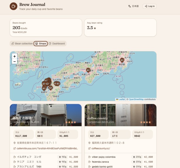Click the Beans bought 203 kinds card
The width and height of the screenshot is (180, 168).
pyautogui.click(x=46, y=28)
